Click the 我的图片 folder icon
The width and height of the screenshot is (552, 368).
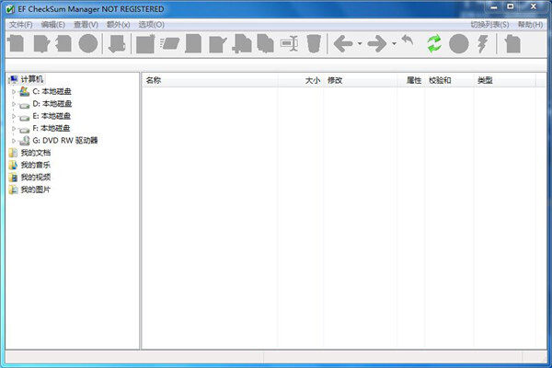tap(13, 190)
